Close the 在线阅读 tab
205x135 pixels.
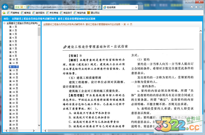tap(136, 7)
